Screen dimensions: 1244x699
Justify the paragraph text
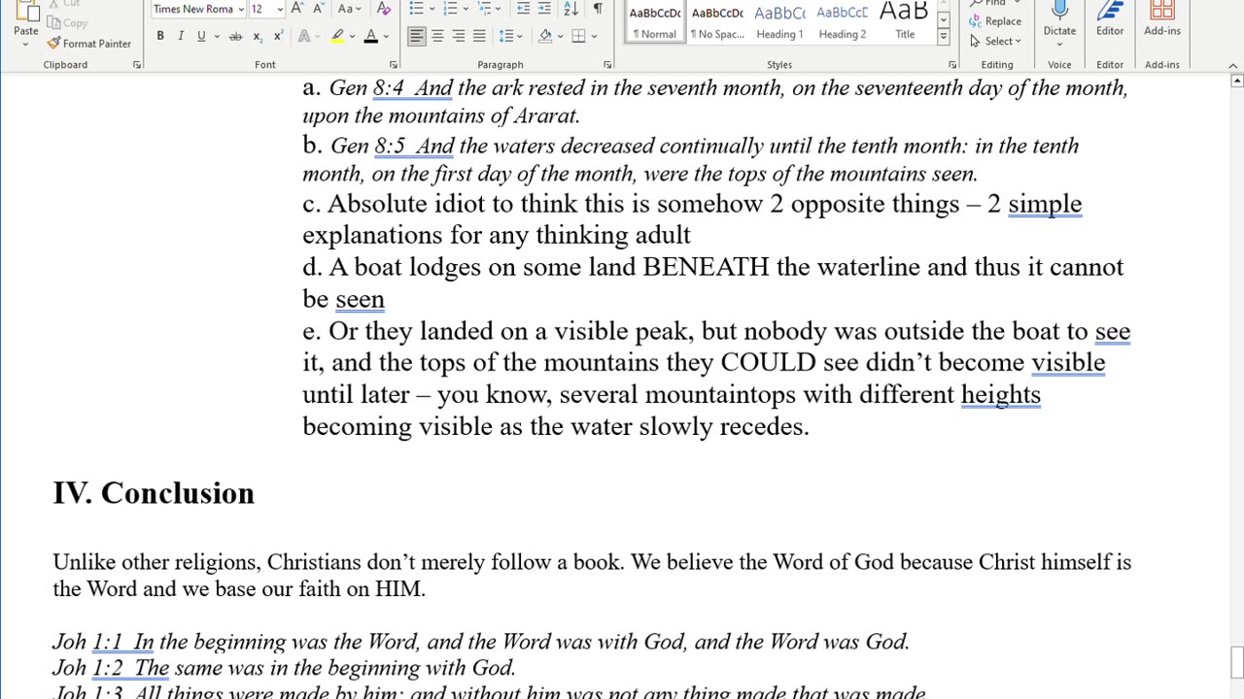click(479, 36)
